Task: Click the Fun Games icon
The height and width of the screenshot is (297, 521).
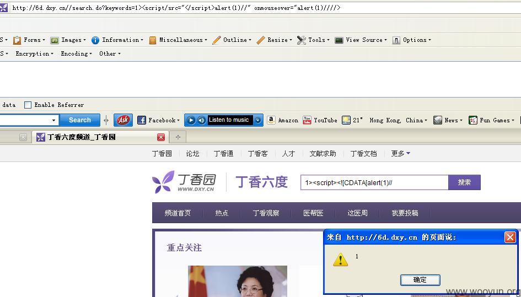Action: point(473,120)
